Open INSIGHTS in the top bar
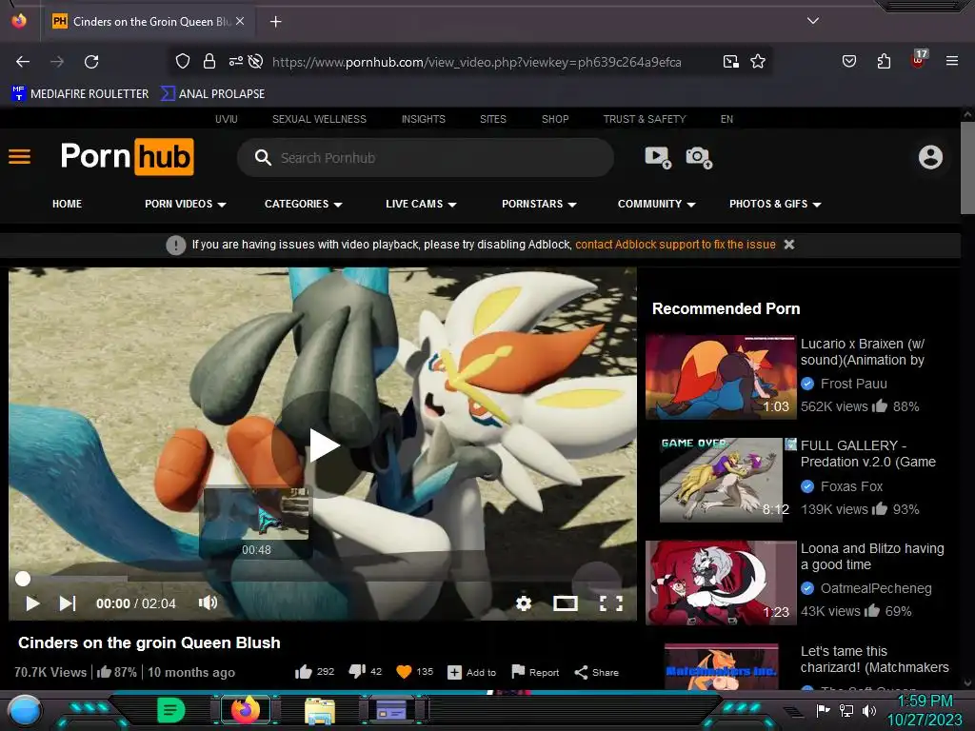 [x=424, y=119]
